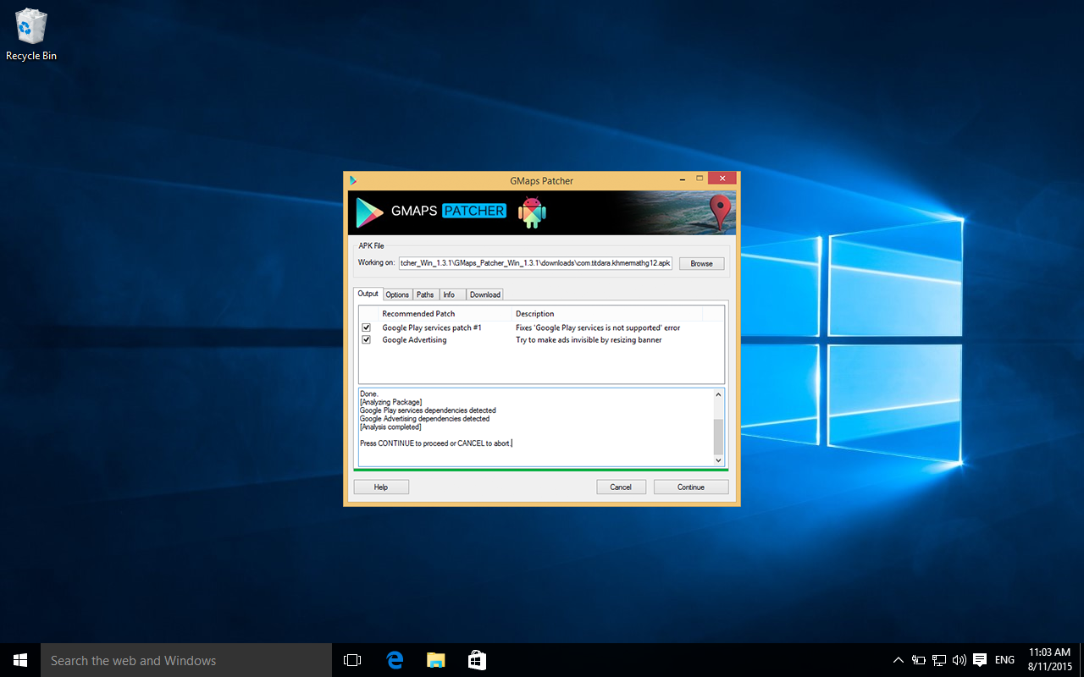Select 'Google Advertising dependencies detected' log line
Image resolution: width=1084 pixels, height=677 pixels.
point(424,418)
